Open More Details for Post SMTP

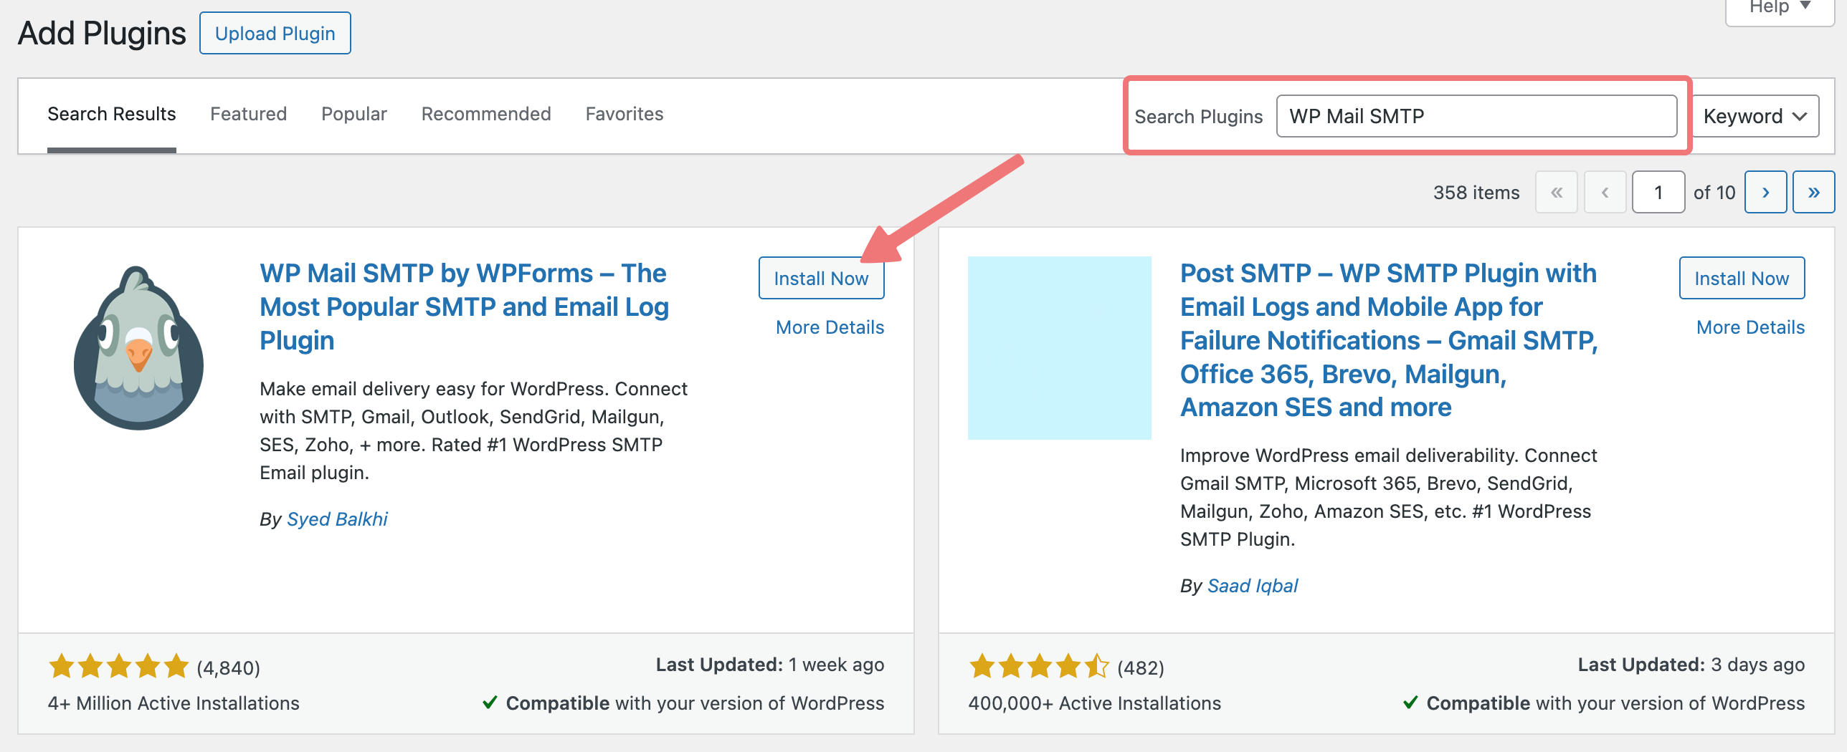1750,327
